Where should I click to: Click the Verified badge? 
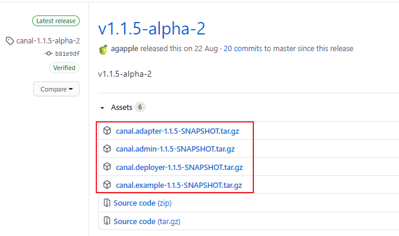(64, 68)
